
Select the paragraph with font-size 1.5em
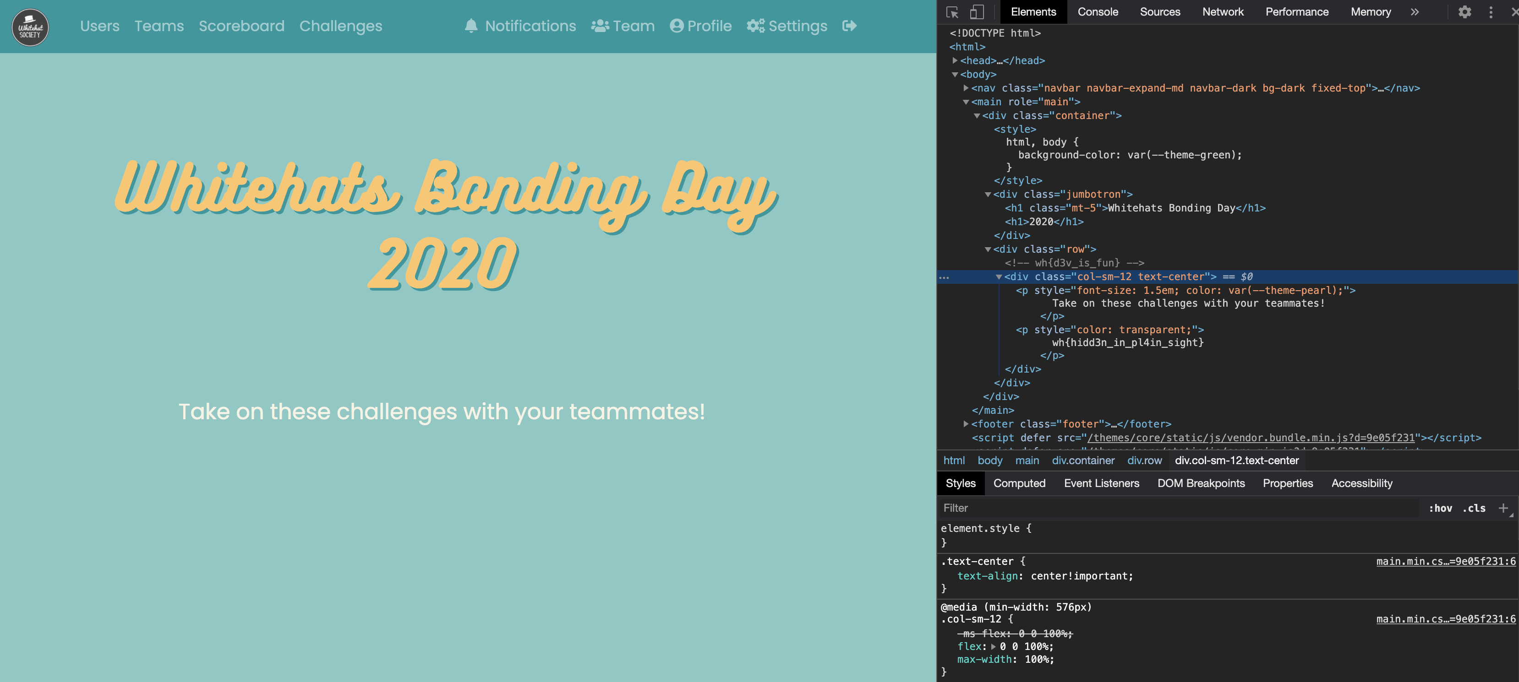coord(1185,290)
